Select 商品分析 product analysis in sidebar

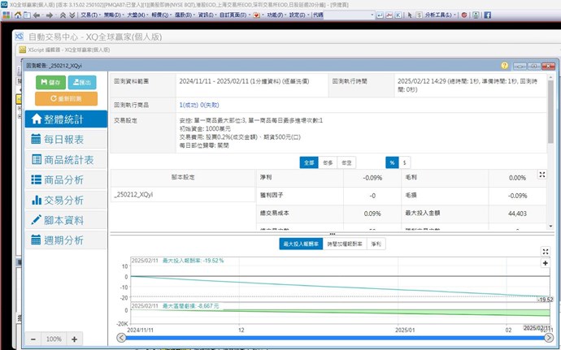click(x=66, y=179)
